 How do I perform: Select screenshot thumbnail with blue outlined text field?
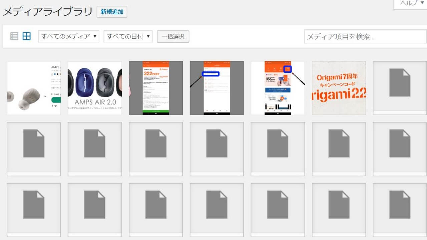[x=217, y=88]
